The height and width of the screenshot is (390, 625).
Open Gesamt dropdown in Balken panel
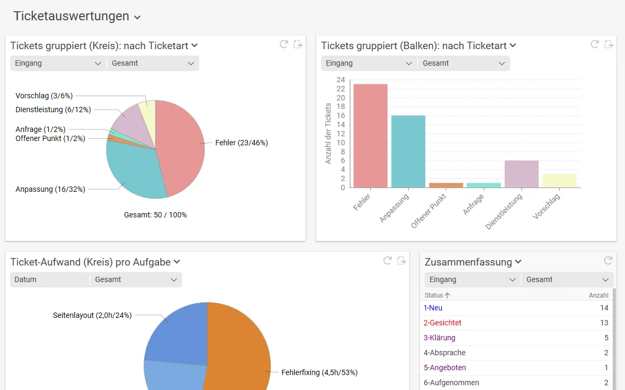coord(464,64)
